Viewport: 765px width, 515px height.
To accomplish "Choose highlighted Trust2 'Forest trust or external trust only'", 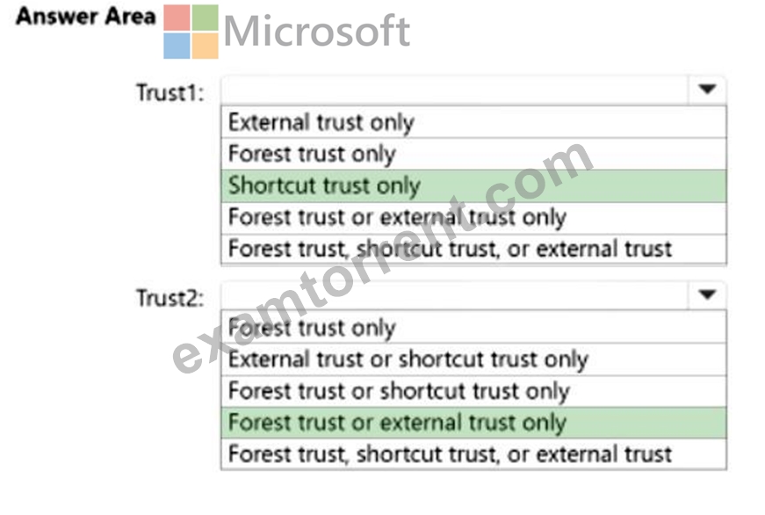I will click(473, 423).
